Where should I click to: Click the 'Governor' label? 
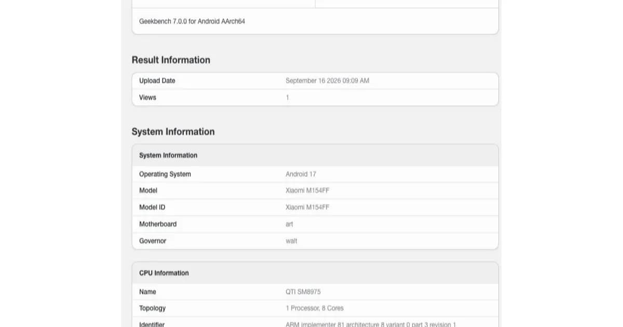tap(153, 241)
